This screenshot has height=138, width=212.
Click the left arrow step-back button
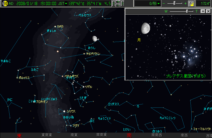point(114,4)
